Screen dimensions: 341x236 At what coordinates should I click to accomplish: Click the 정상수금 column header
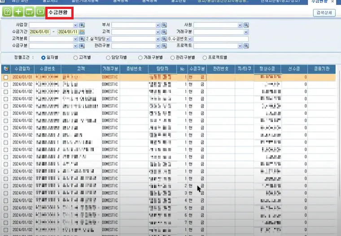pyautogui.click(x=267, y=69)
